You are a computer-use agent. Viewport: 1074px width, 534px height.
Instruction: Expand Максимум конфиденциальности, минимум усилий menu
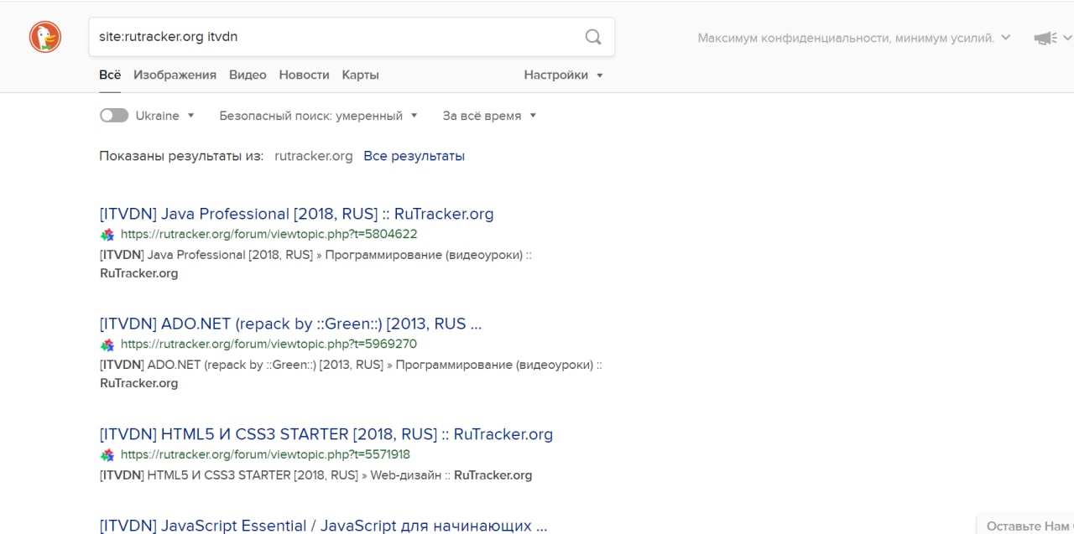[854, 38]
